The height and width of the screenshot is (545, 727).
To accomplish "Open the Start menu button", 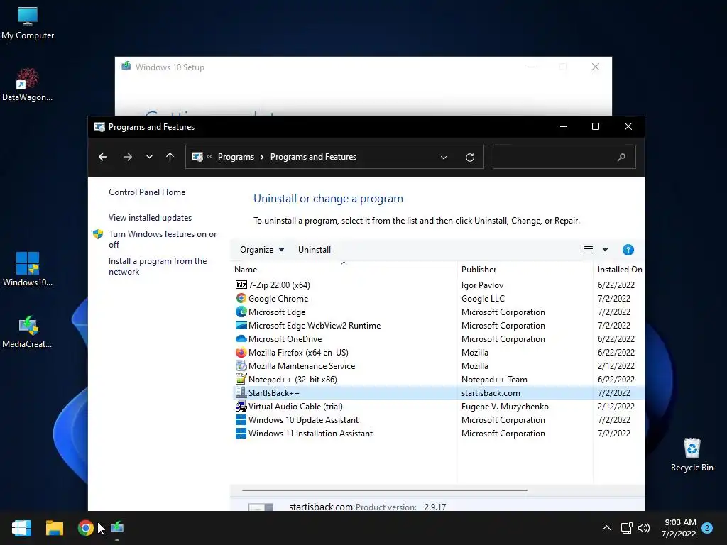I will 21,528.
